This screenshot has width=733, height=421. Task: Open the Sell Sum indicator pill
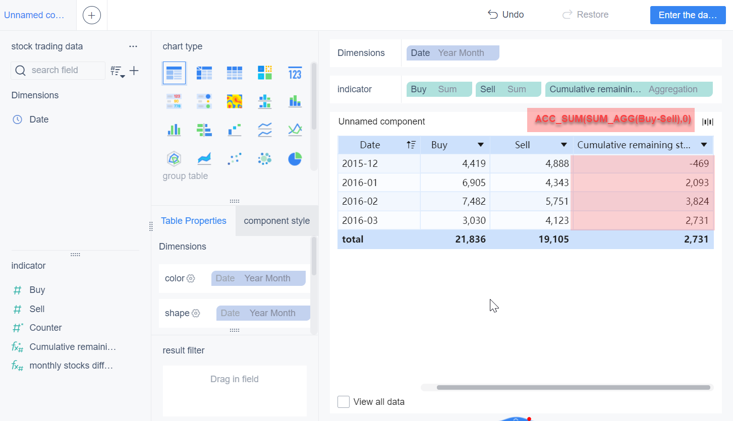pyautogui.click(x=509, y=89)
